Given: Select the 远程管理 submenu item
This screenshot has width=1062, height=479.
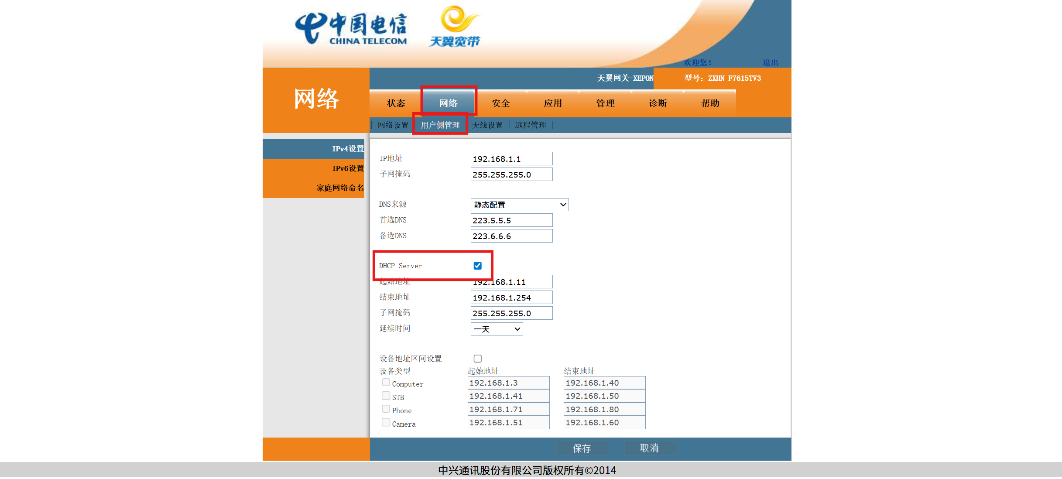Looking at the screenshot, I should pos(530,125).
